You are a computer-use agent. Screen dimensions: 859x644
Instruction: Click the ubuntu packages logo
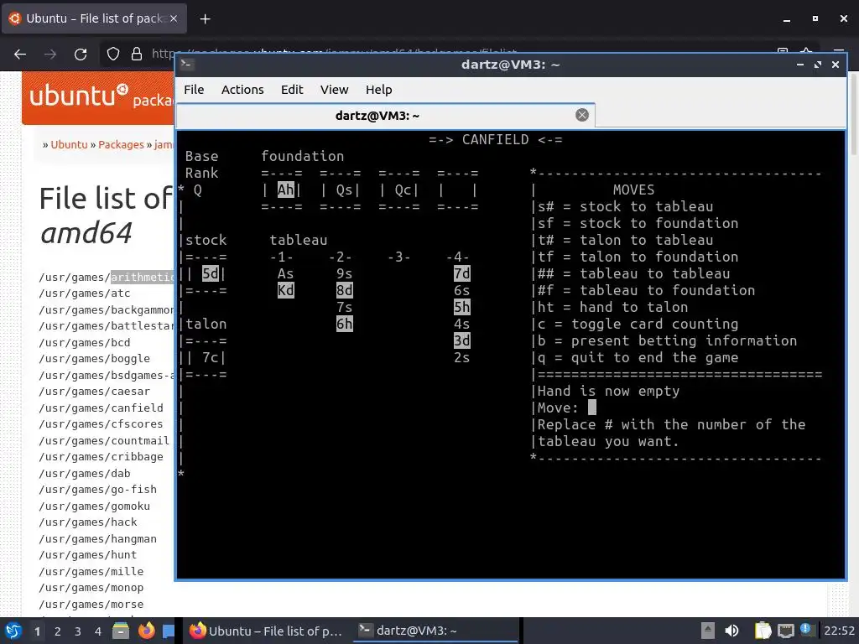(102, 97)
